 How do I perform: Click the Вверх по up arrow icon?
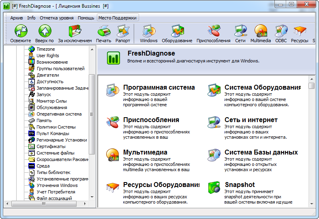point(45,31)
